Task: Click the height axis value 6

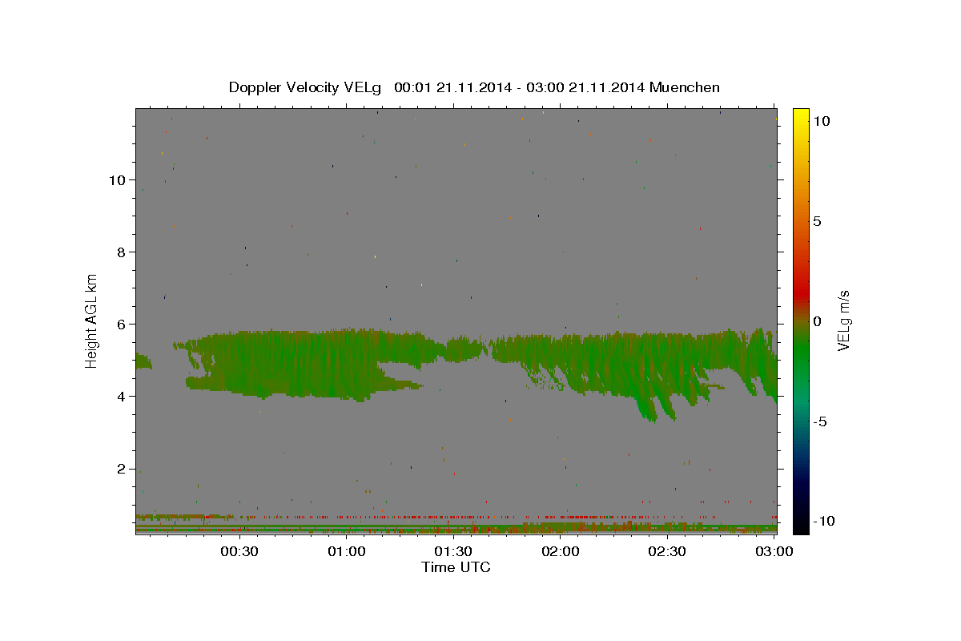Action: (x=121, y=325)
